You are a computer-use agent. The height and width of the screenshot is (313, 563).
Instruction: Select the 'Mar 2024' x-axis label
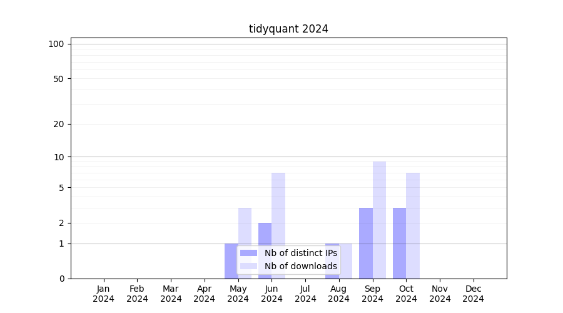pos(171,294)
